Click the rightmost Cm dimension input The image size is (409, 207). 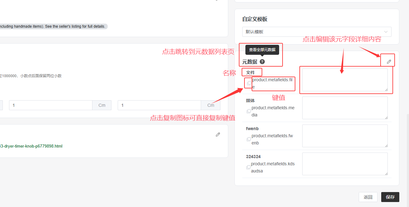click(x=159, y=105)
